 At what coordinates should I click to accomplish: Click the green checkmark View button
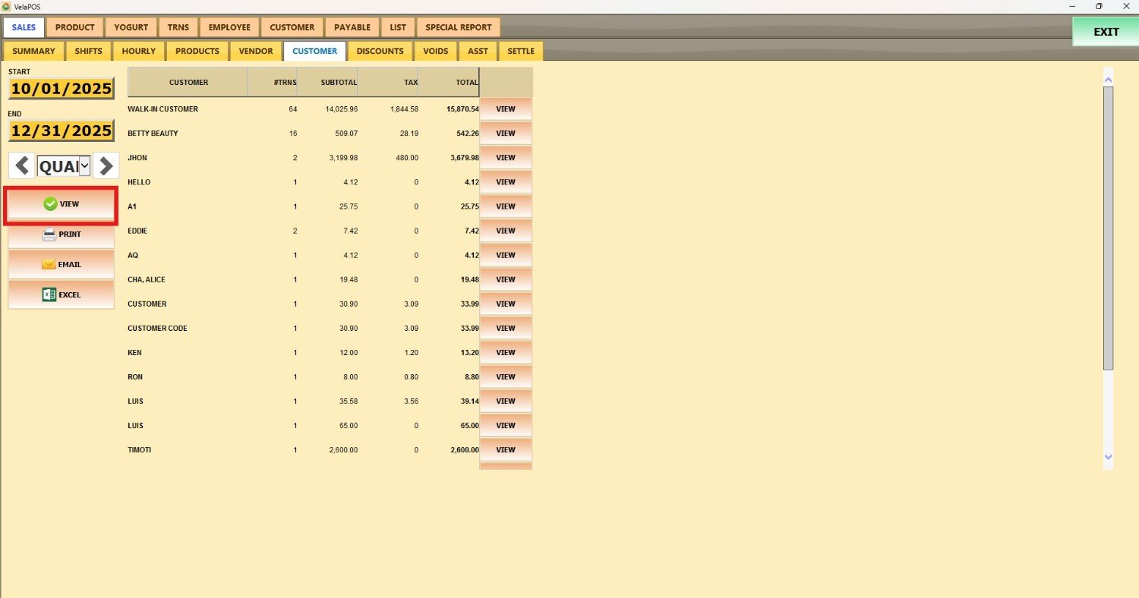[x=61, y=204]
